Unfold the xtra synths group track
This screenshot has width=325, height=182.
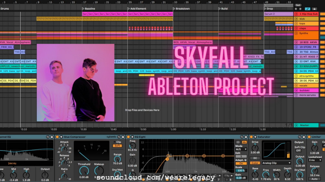(296, 76)
